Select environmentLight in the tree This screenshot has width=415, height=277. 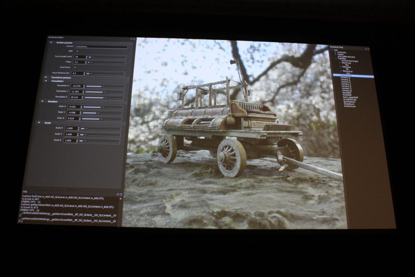(350, 61)
